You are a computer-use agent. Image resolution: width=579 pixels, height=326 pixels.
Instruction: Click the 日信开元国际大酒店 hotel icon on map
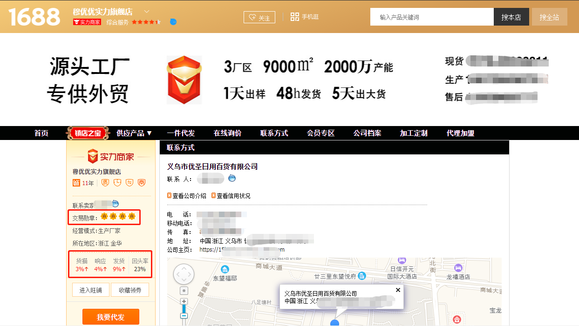(x=402, y=260)
